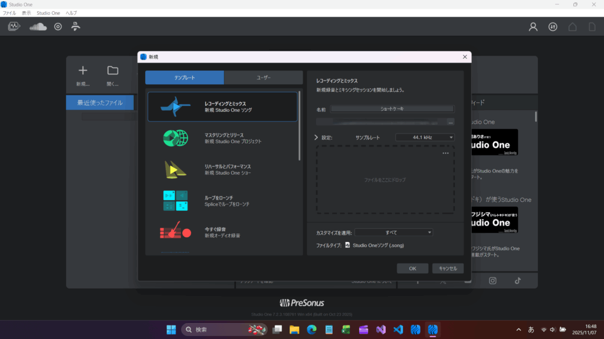This screenshot has height=339, width=604.
Task: Open the サンプルレート 44.1 kHz dropdown
Action: [425, 137]
